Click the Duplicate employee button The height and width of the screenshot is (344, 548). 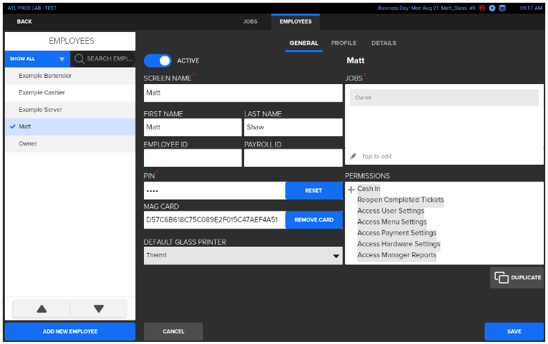pos(517,277)
